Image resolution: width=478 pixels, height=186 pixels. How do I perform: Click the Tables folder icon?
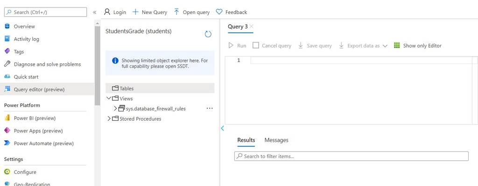[x=115, y=88]
